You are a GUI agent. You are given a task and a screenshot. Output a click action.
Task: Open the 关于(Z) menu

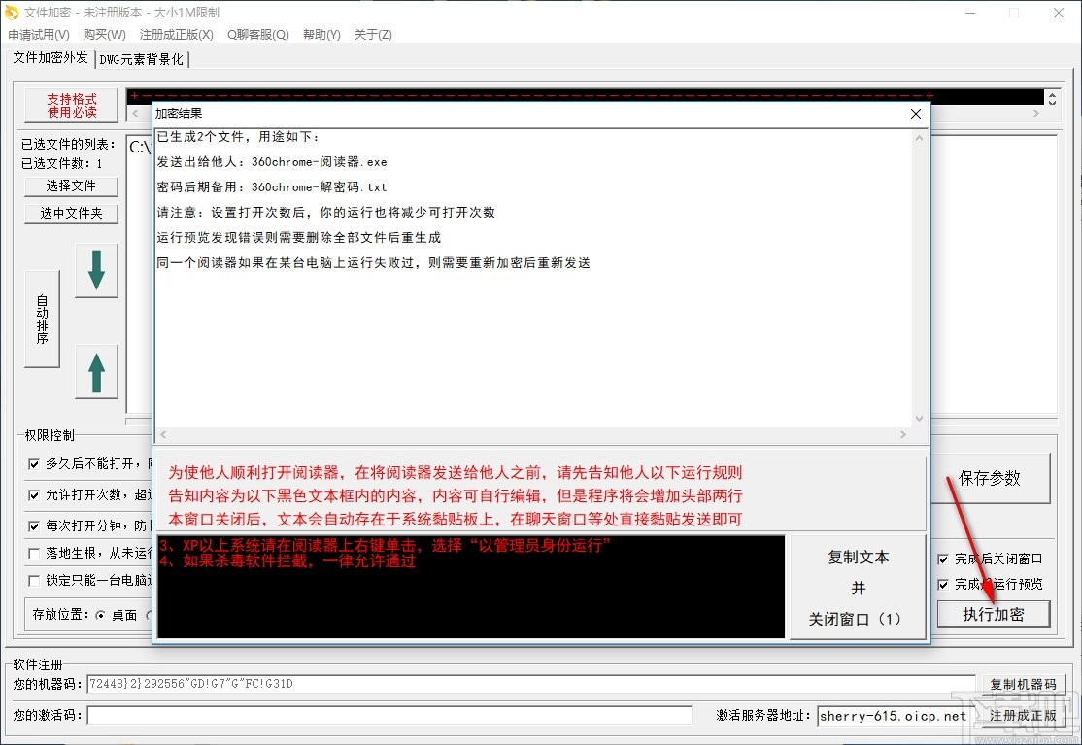pyautogui.click(x=371, y=34)
